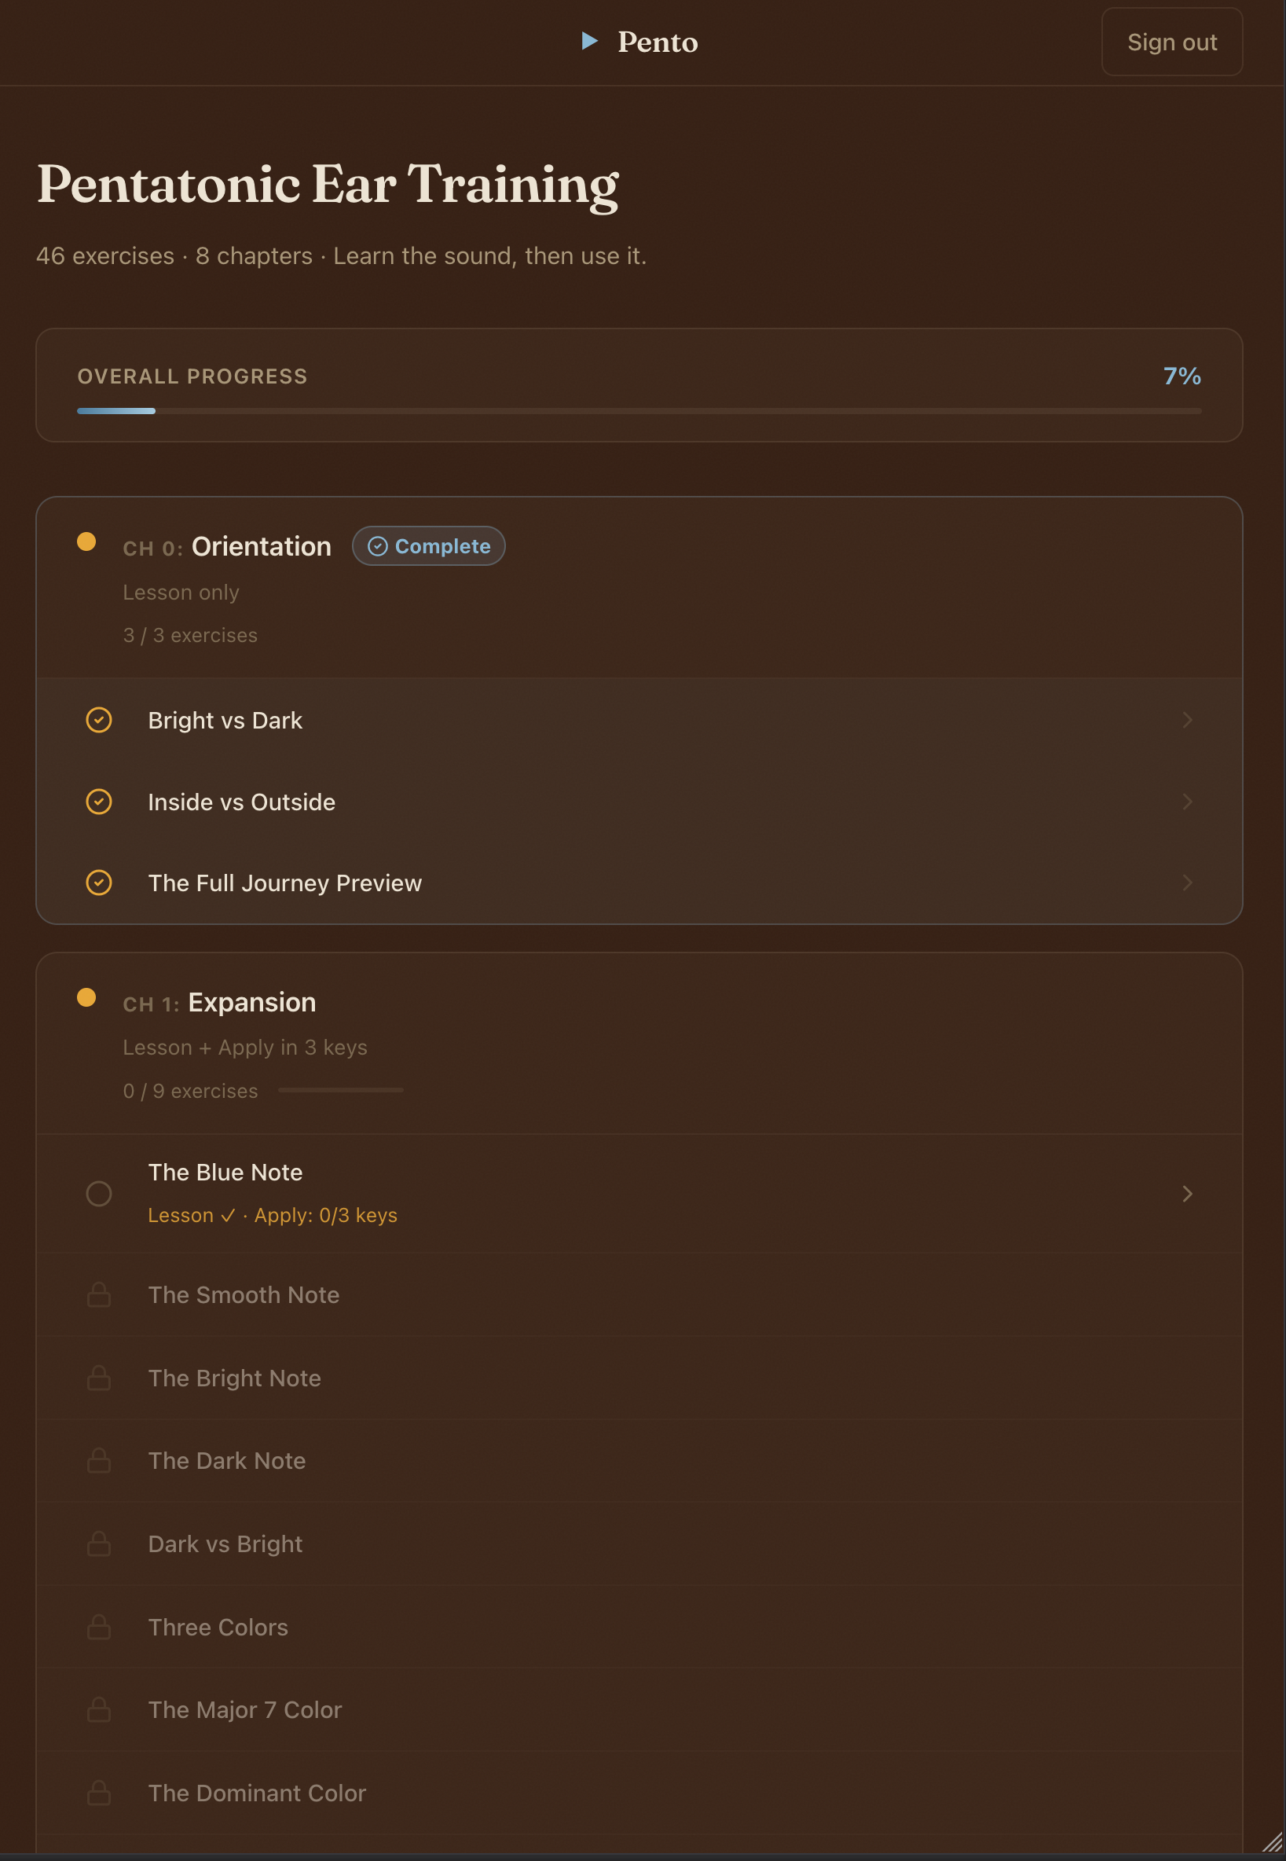Click the lock icon beside The Dominant Color
The height and width of the screenshot is (1861, 1286).
(x=99, y=1793)
